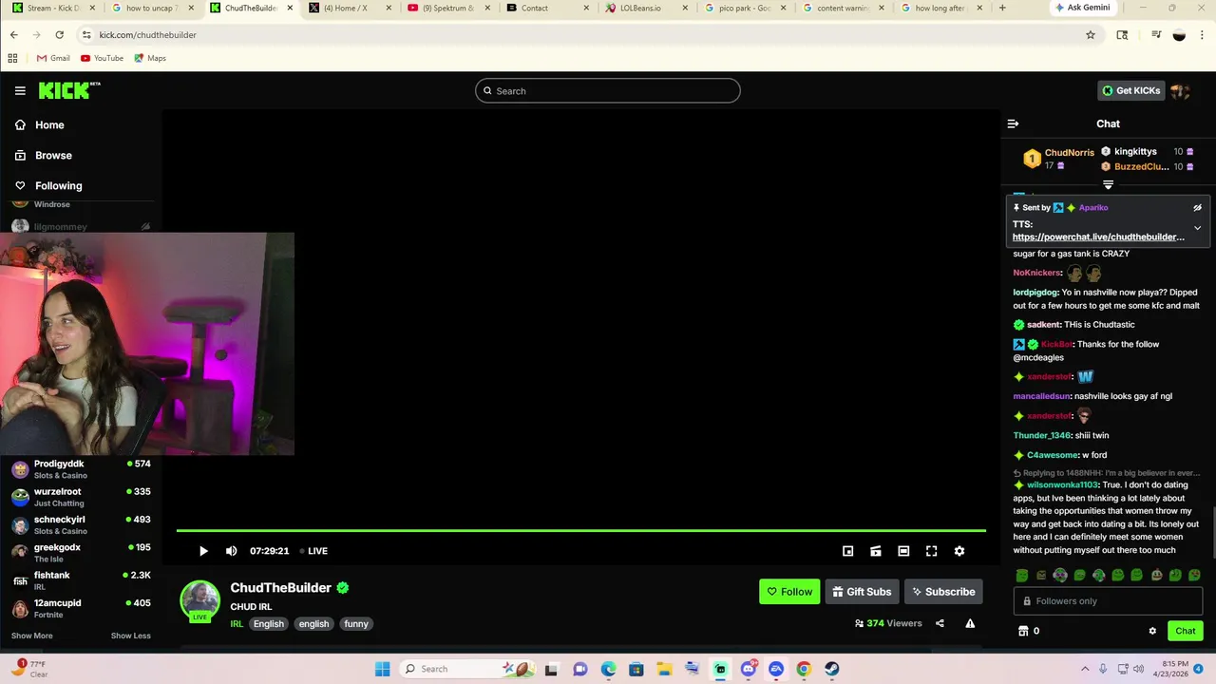Image resolution: width=1216 pixels, height=684 pixels.
Task: Click the green video progress bar
Action: tap(581, 530)
